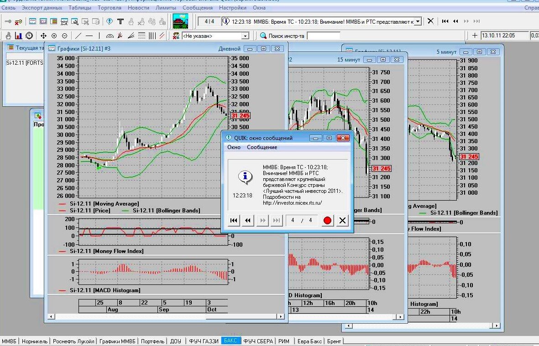This screenshot has height=346, width=539.
Task: Click the disconnect key icon with red cross
Action: coord(19,21)
